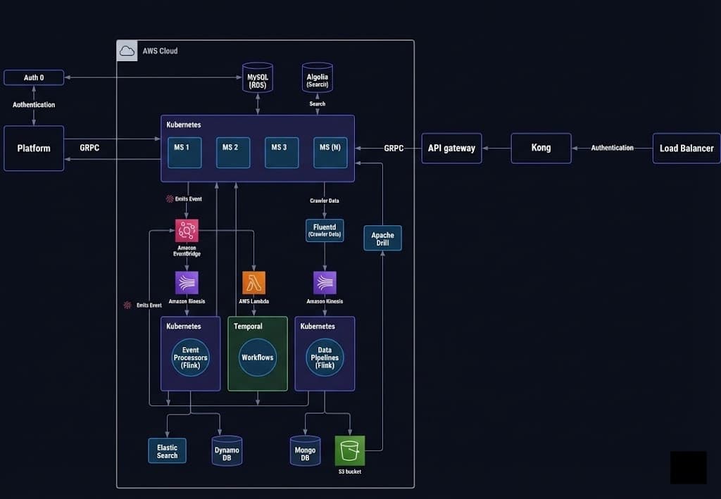Open the Kong node
The width and height of the screenshot is (721, 499).
pos(541,148)
